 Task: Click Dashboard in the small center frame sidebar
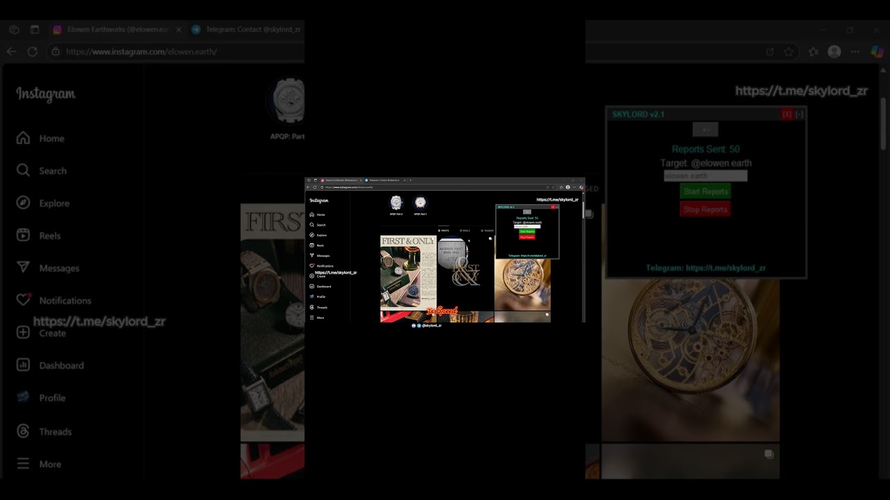tap(320, 286)
